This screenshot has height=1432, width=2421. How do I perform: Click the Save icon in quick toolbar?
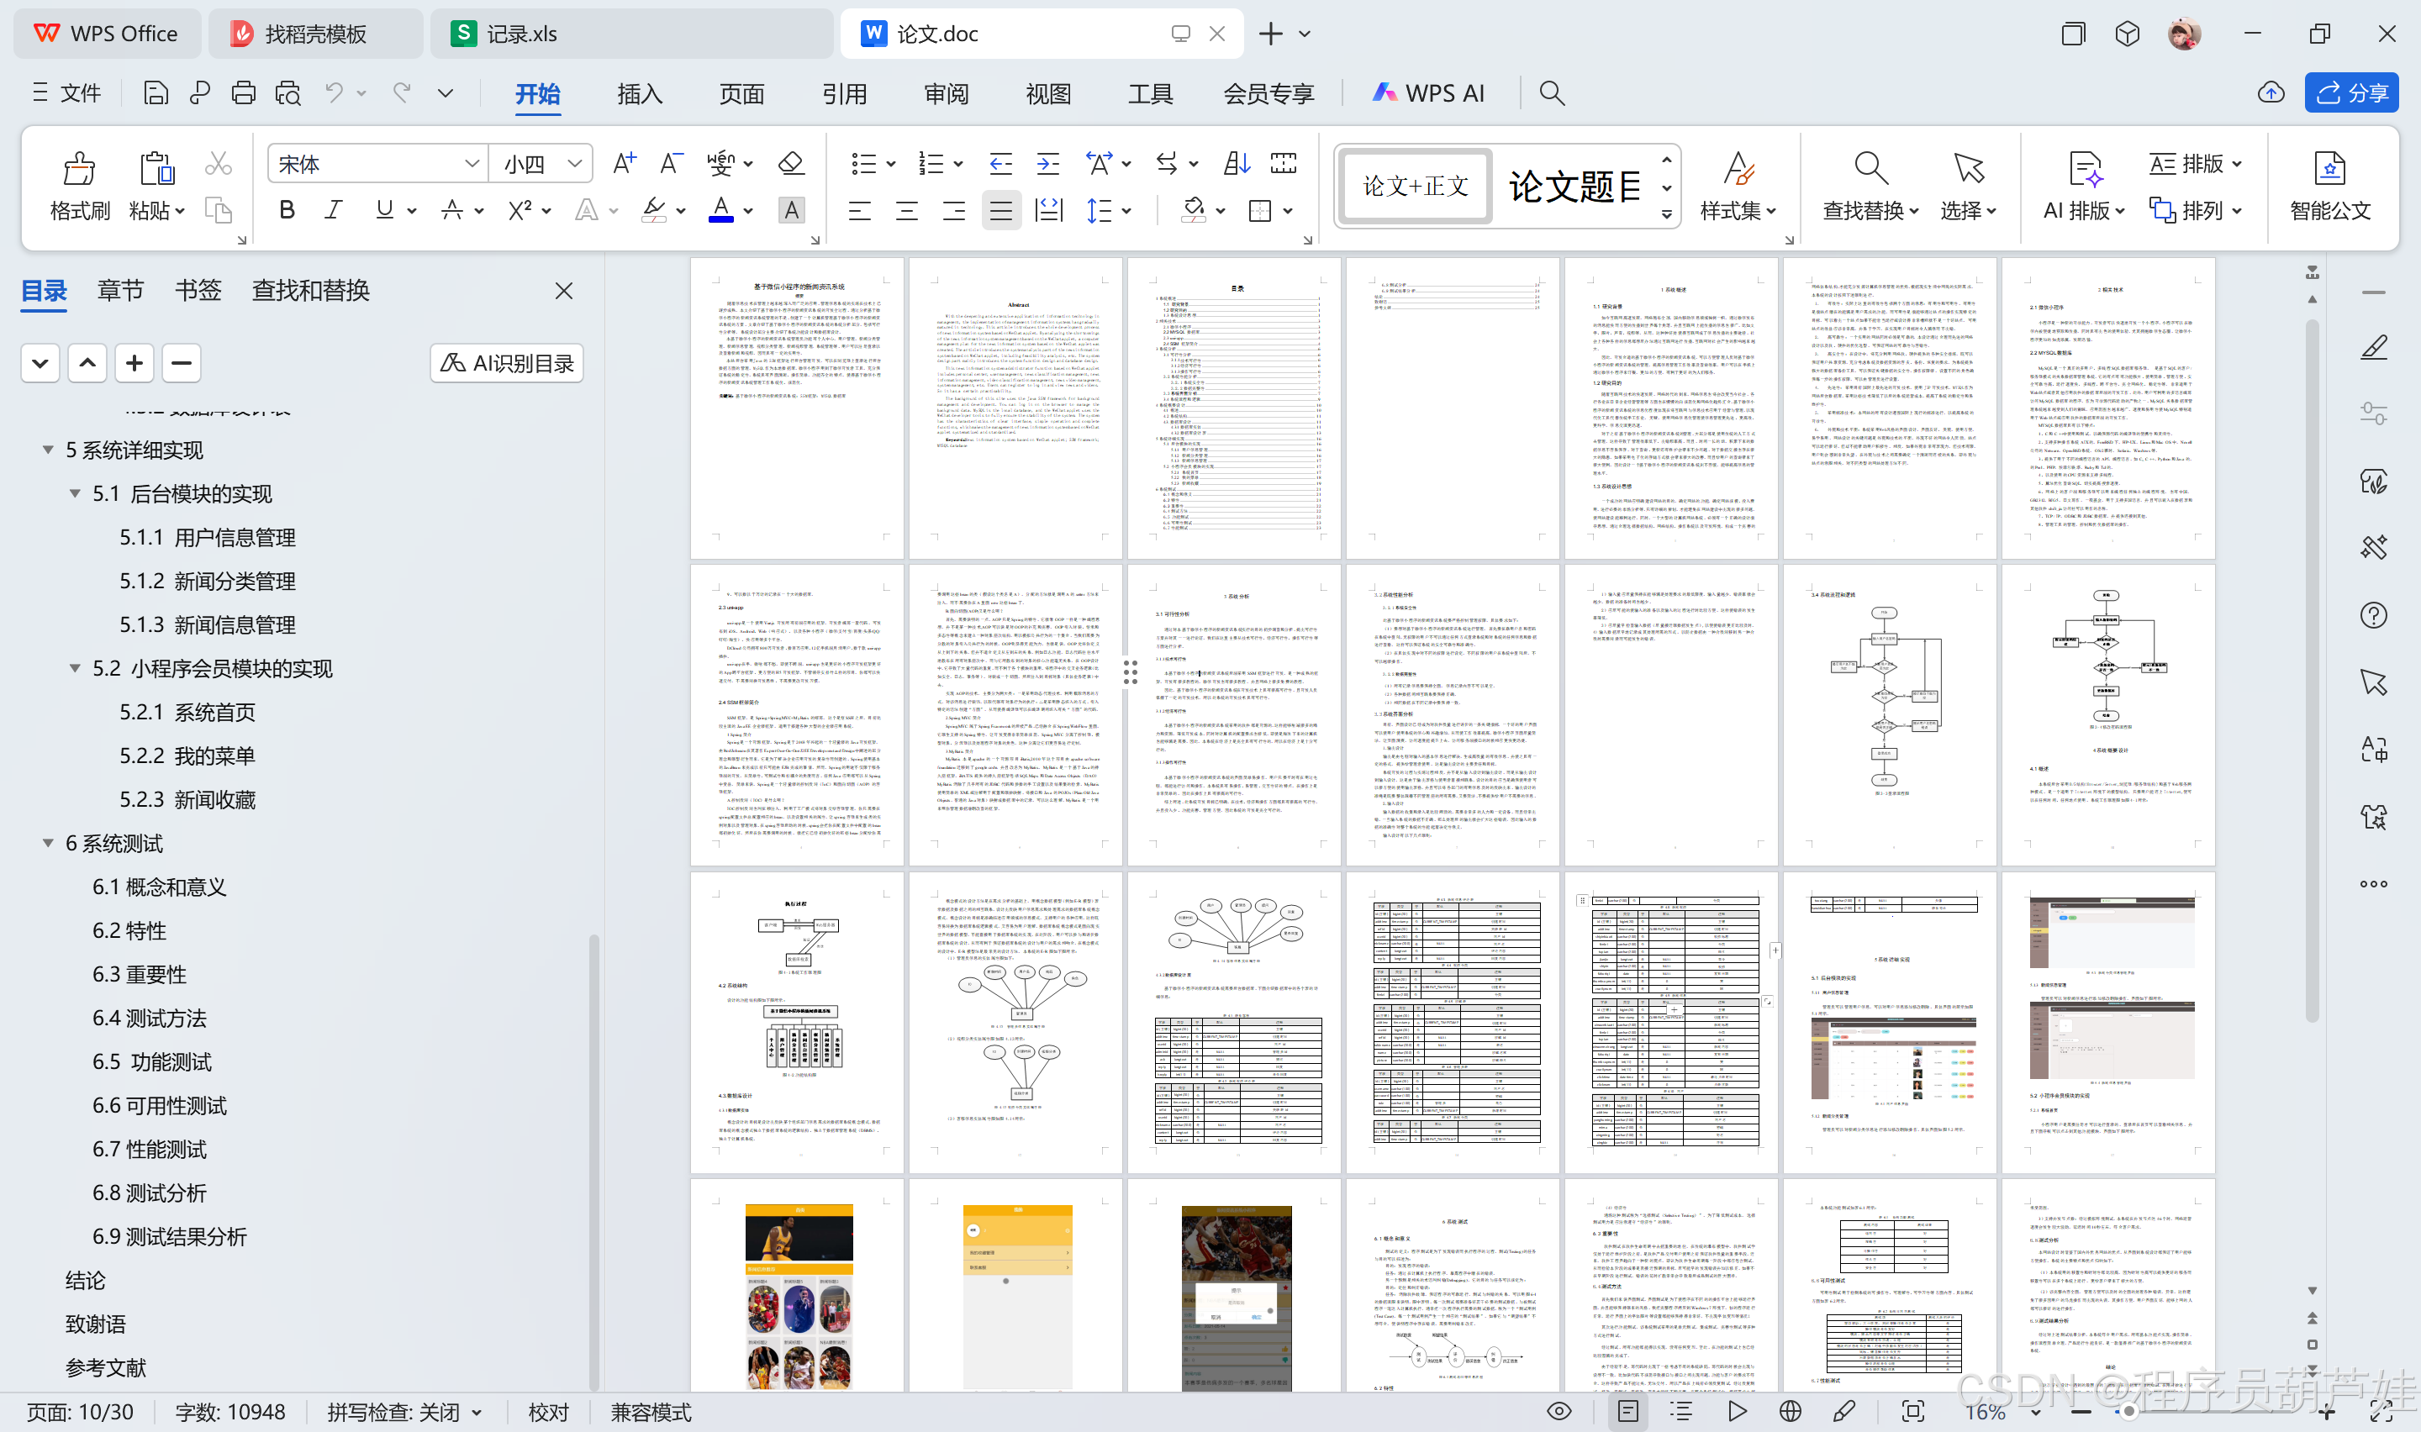click(x=156, y=92)
